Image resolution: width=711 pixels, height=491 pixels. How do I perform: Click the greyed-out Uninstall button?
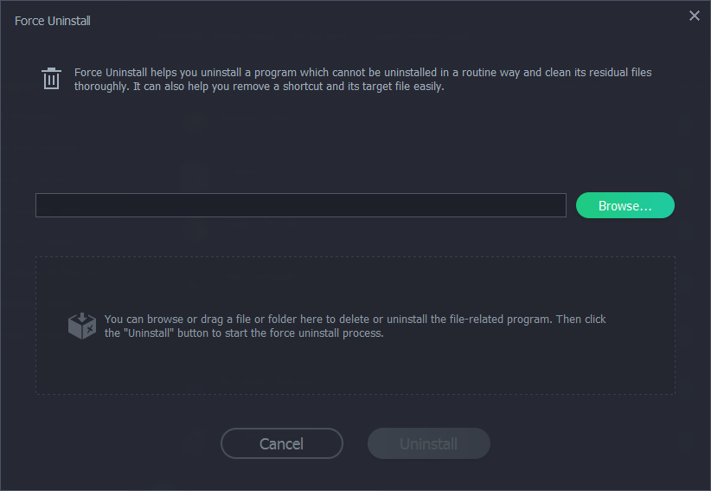click(428, 444)
